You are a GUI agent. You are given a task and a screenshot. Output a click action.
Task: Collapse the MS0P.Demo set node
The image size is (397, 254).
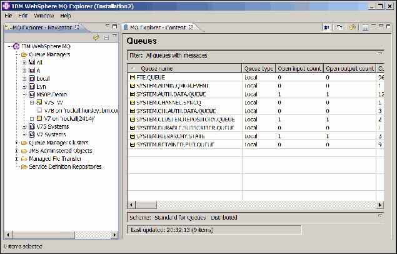24,94
